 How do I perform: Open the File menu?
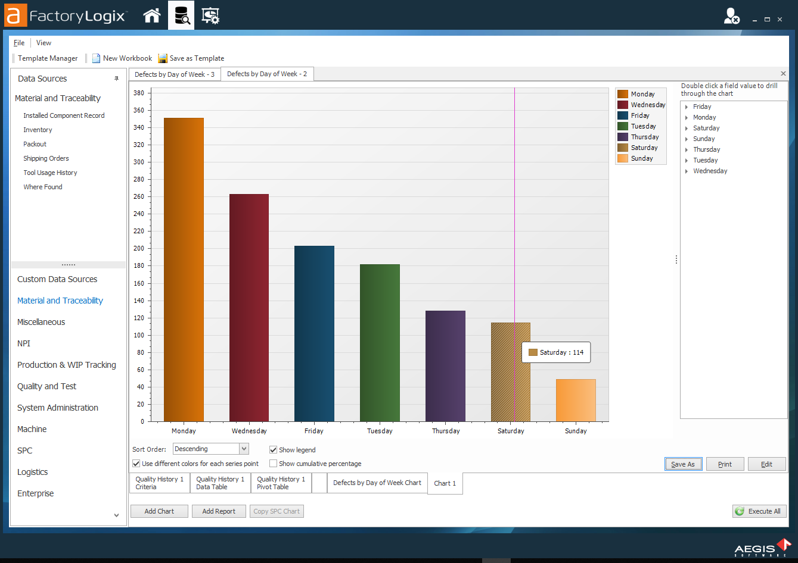[19, 43]
